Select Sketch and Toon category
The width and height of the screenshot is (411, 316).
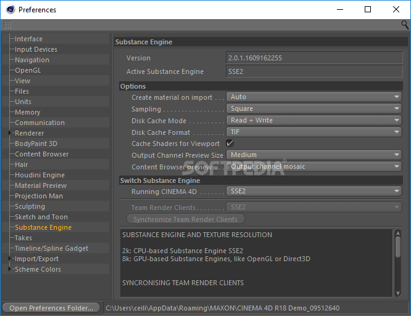pyautogui.click(x=41, y=217)
